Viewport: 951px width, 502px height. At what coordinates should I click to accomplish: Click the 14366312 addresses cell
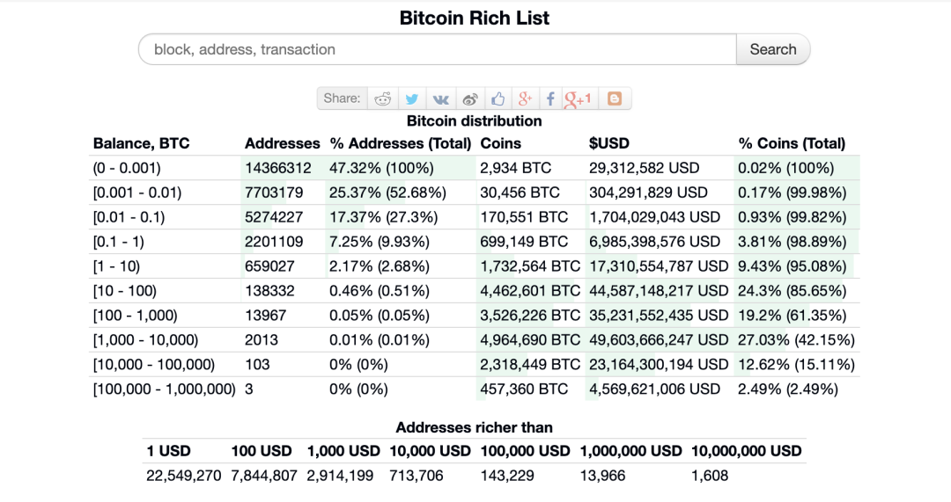(277, 168)
